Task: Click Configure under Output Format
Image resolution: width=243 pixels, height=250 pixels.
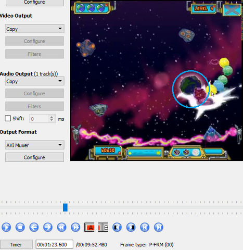Action: 34,157
